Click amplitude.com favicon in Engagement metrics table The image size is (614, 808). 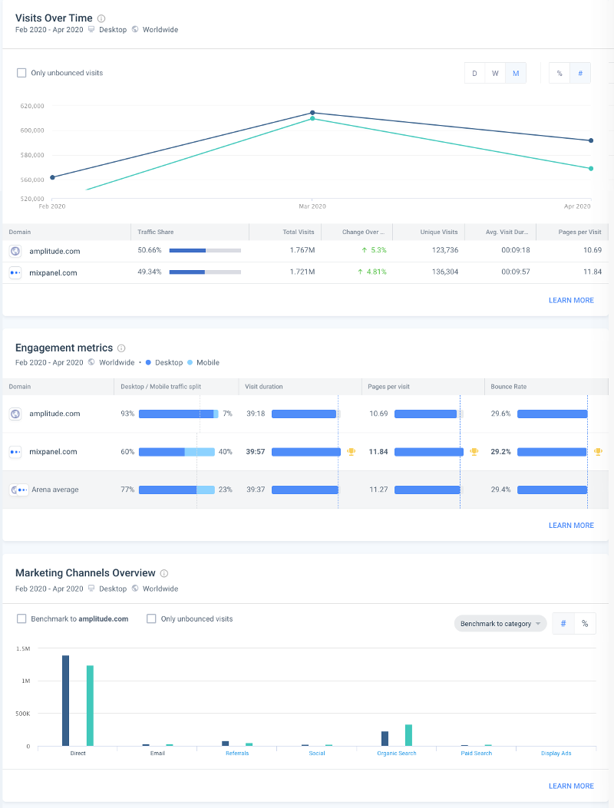[15, 414]
